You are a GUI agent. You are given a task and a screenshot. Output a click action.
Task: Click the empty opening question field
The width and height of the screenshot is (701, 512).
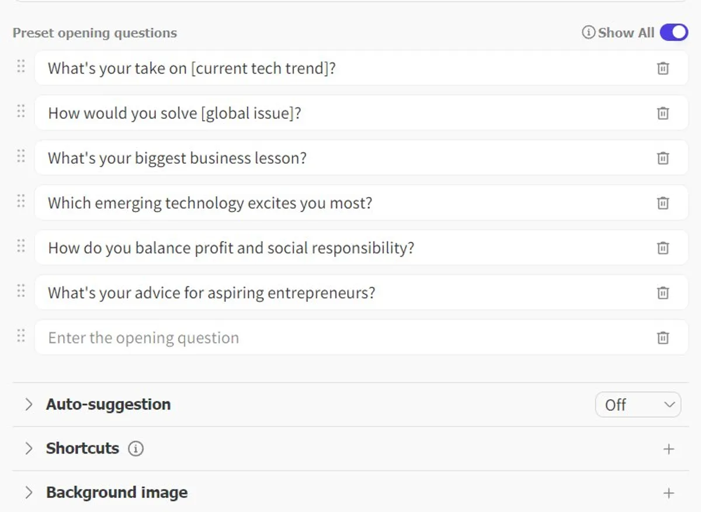click(339, 338)
